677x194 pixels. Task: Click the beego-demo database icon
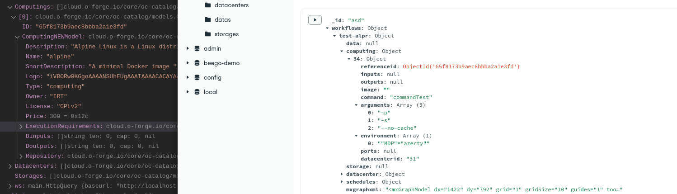coord(197,63)
